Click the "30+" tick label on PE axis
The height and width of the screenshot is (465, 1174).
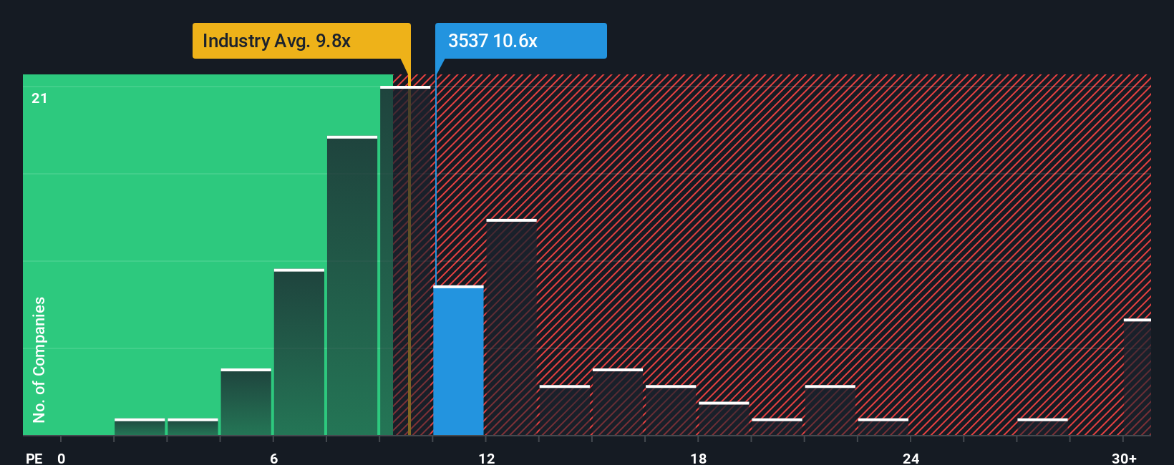(1124, 458)
